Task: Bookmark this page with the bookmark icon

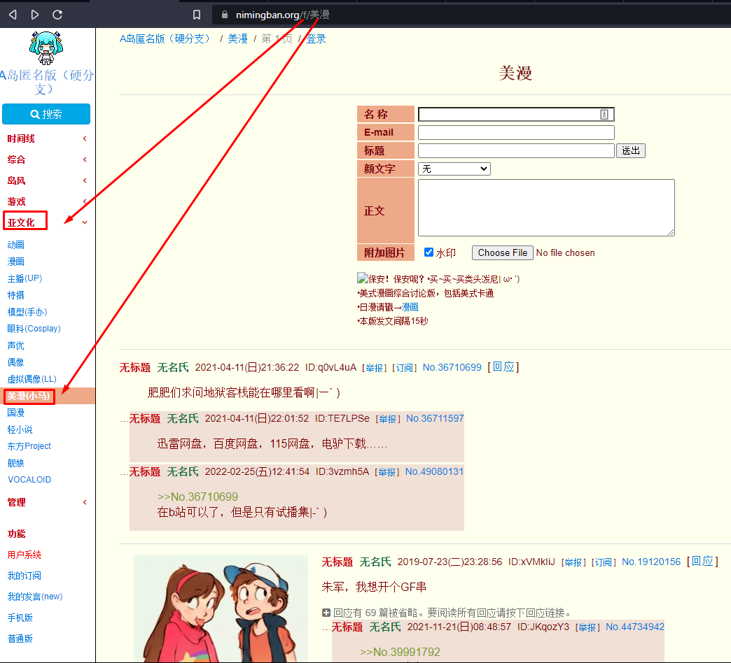Action: point(197,15)
